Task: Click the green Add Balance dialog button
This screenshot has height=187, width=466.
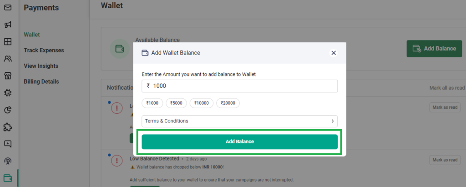Action: (239, 142)
